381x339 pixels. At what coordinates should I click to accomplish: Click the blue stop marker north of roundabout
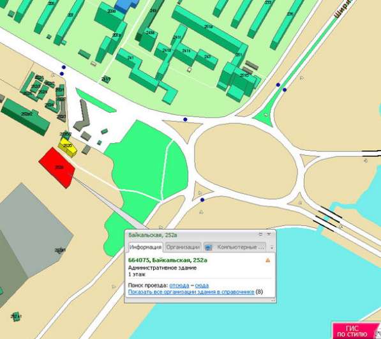[x=186, y=119]
